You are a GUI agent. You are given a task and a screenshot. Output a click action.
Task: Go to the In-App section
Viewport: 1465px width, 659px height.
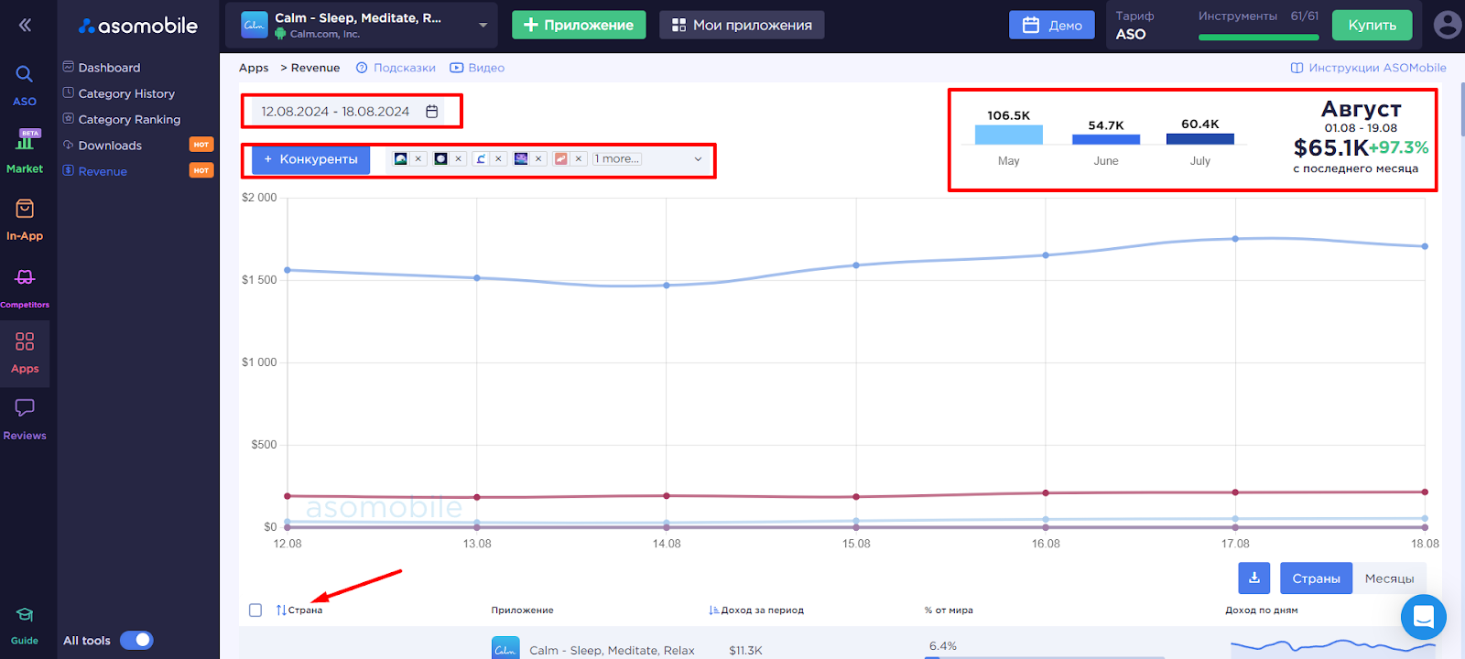(25, 221)
